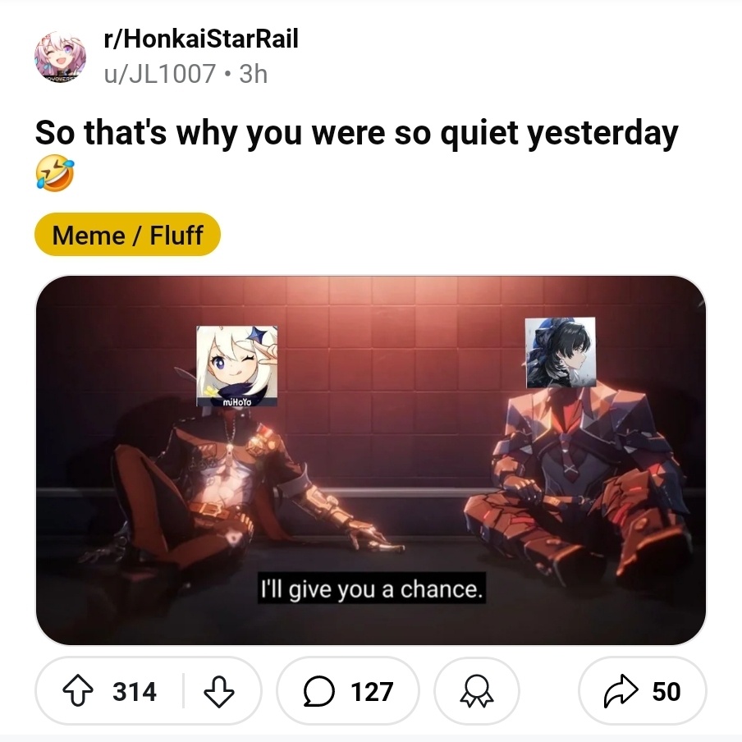Give an award with the ribbon icon
The width and height of the screenshot is (742, 742).
[x=477, y=691]
